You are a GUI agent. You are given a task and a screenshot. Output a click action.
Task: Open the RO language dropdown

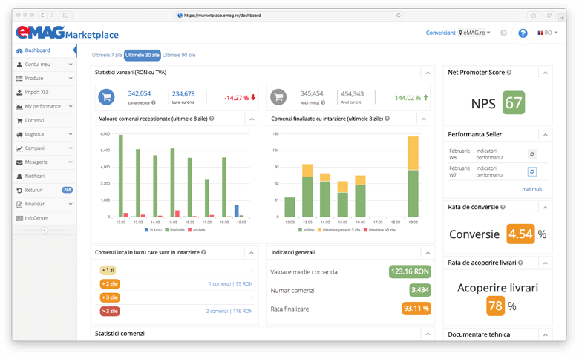548,33
